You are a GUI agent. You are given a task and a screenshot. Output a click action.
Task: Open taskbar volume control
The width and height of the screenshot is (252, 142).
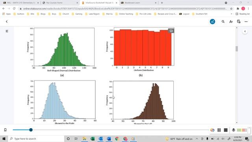[223, 138]
